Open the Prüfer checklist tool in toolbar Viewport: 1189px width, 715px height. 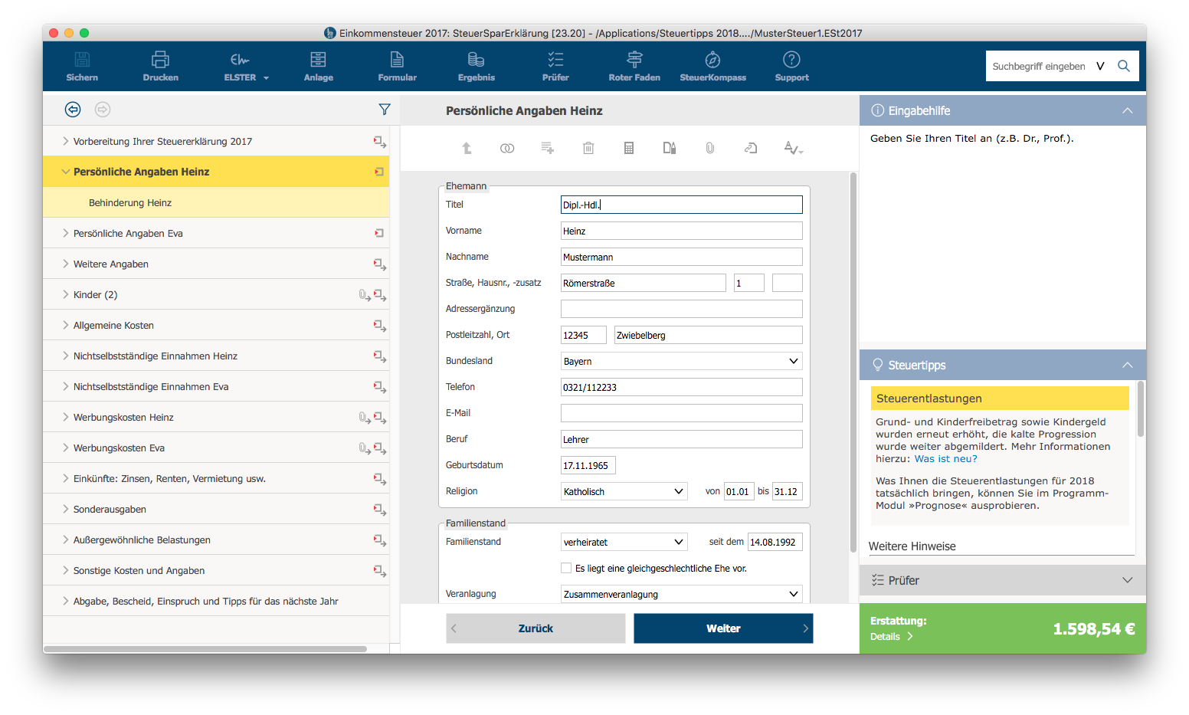point(555,60)
